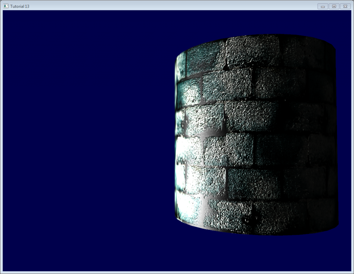The image size is (354, 274).
Task: Click the blue area right of the cylinder
Action: click(x=345, y=138)
